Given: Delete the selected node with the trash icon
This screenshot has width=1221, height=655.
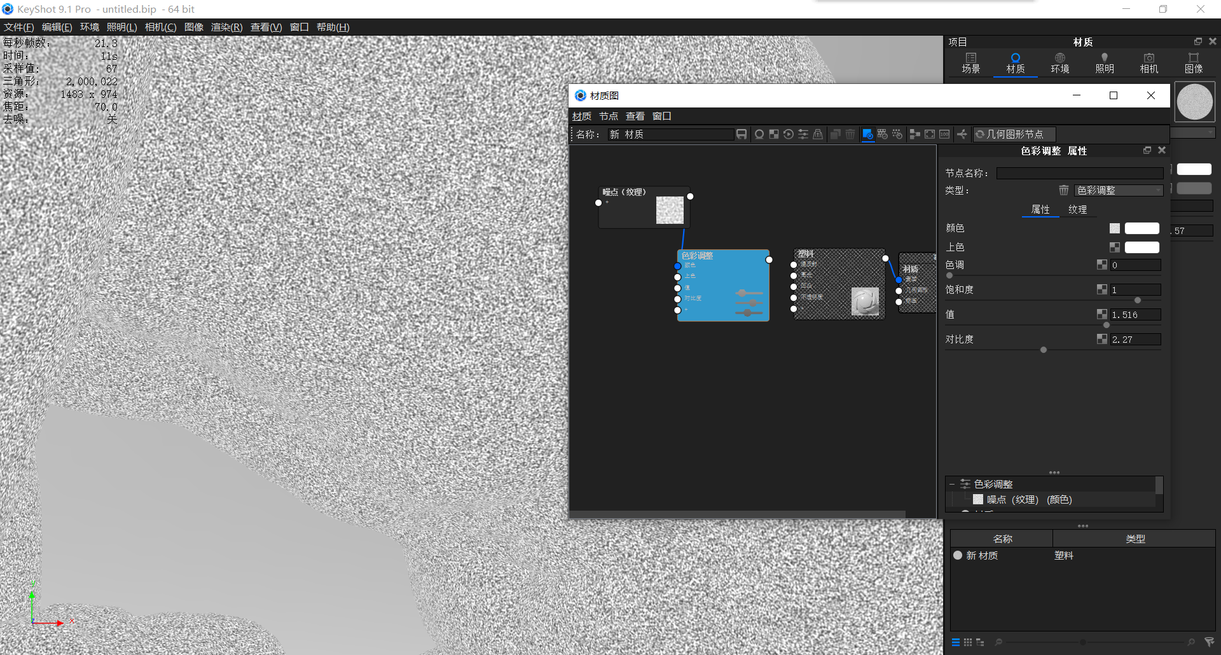Looking at the screenshot, I should [850, 134].
